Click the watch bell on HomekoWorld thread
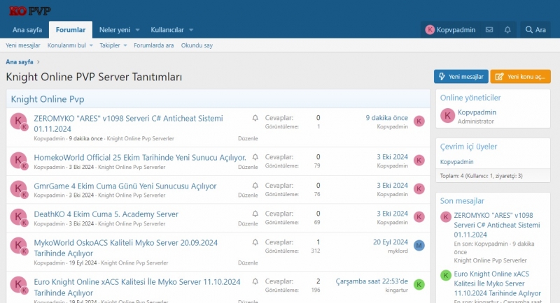 255,157
